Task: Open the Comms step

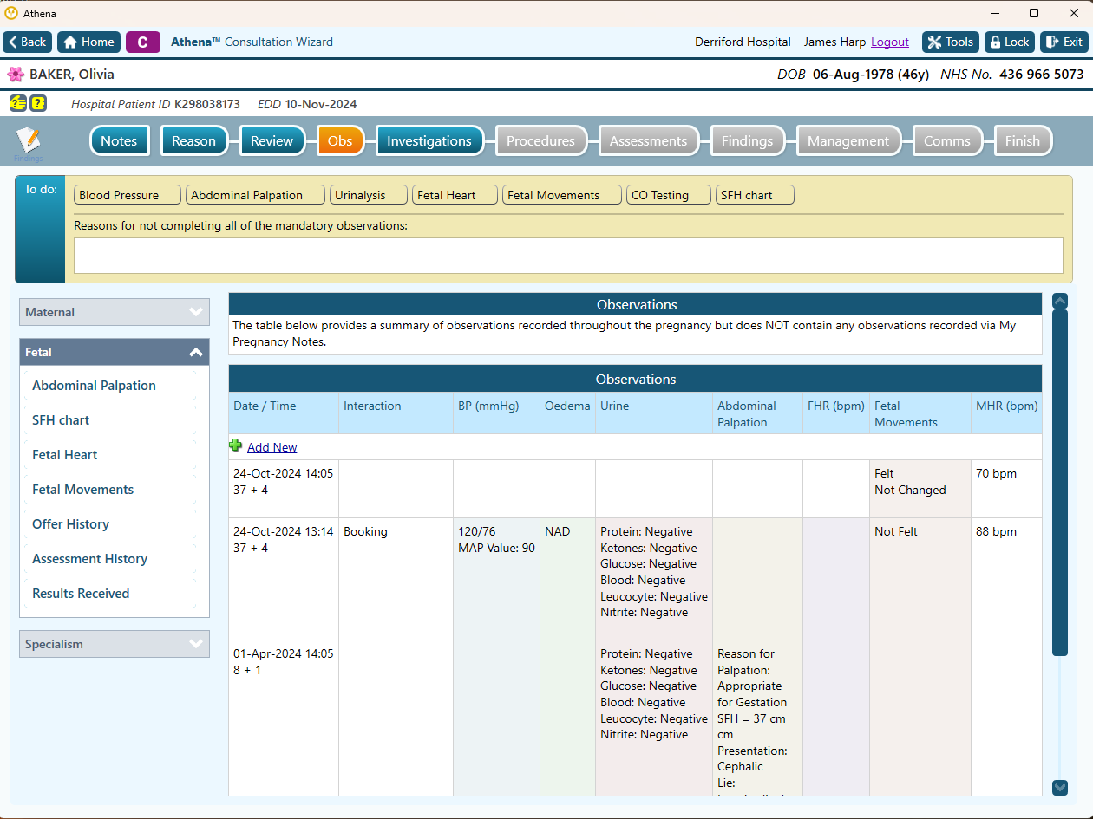Action: click(947, 141)
